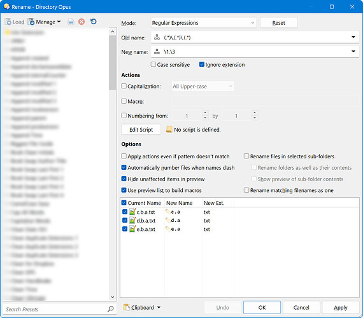Click the Edit Script button
Image resolution: width=363 pixels, height=318 pixels.
pos(141,130)
